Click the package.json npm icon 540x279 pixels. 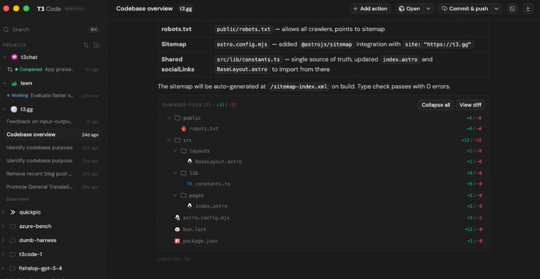(177, 241)
